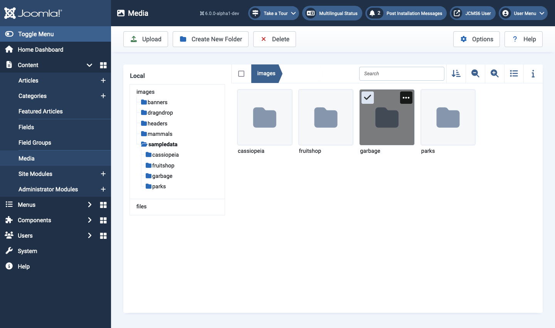Image resolution: width=555 pixels, height=328 pixels.
Task: Decrease thumbnail size with zoom-out icon
Action: point(475,74)
